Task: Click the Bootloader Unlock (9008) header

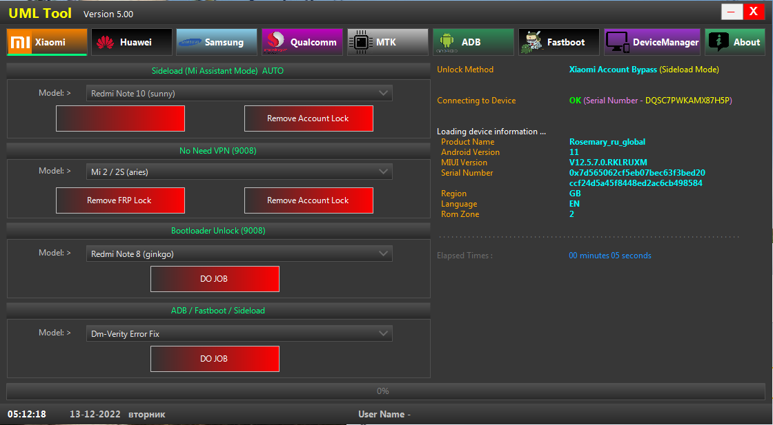Action: (218, 231)
